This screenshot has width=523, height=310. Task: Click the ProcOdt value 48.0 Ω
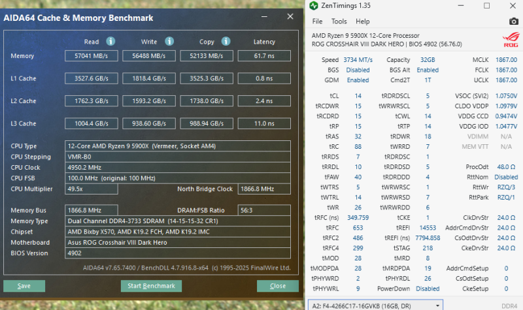point(506,167)
